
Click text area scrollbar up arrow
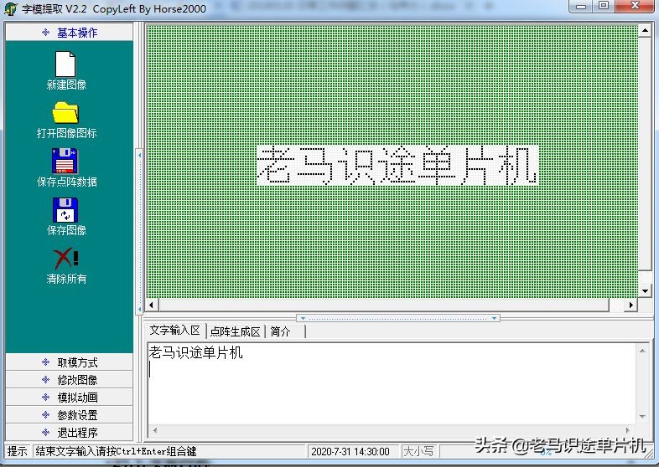pyautogui.click(x=642, y=351)
